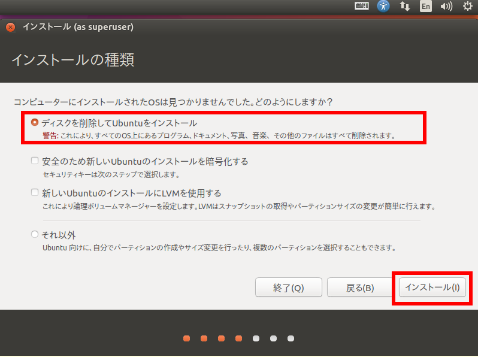Click the red '警告:' warning text
Image resolution: width=478 pixels, height=357 pixels.
pos(50,135)
